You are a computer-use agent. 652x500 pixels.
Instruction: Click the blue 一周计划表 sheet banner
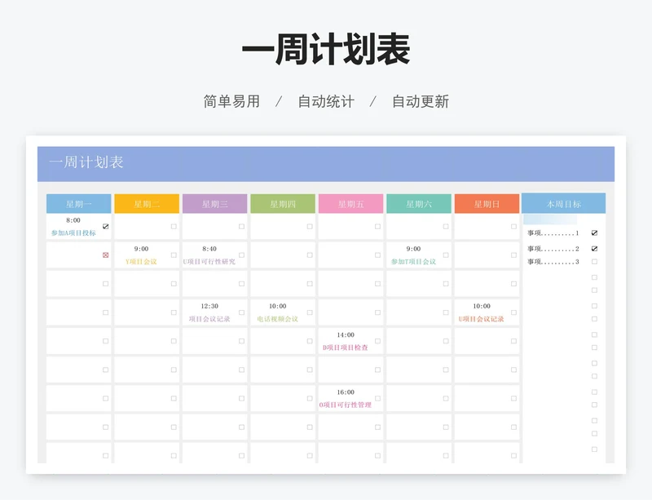326,164
